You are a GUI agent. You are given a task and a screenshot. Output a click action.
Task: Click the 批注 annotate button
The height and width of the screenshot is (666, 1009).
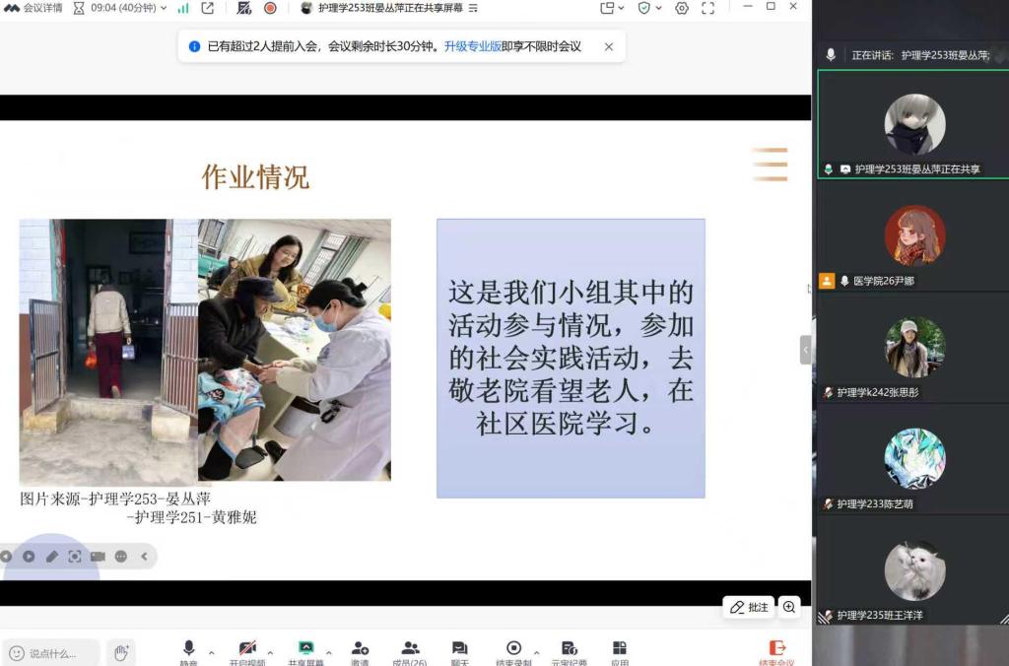749,608
